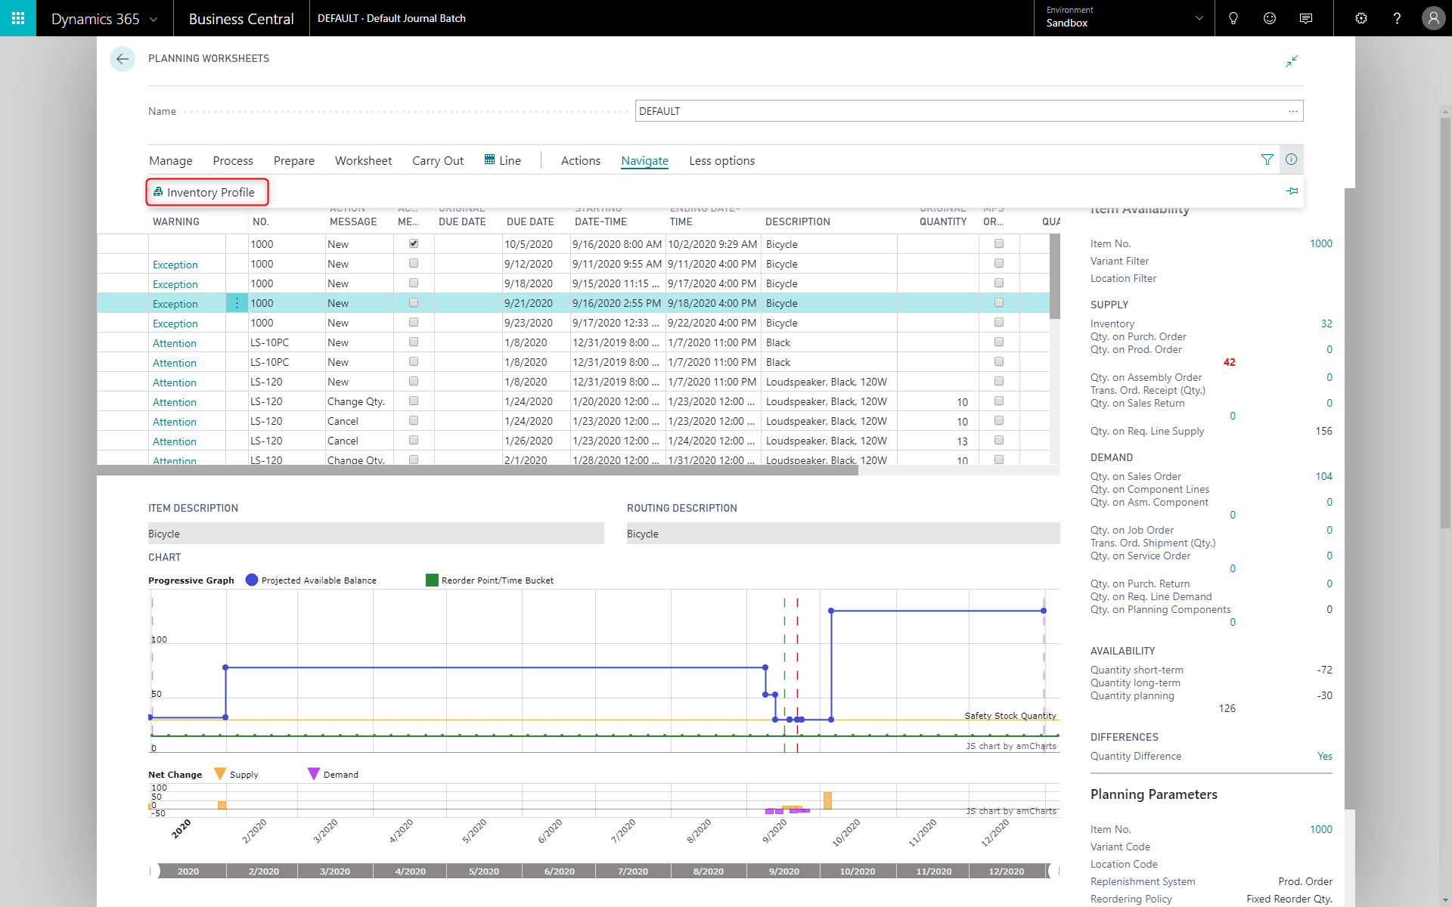Image resolution: width=1452 pixels, height=907 pixels.
Task: Switch to the Navigate menu
Action: coord(644,161)
